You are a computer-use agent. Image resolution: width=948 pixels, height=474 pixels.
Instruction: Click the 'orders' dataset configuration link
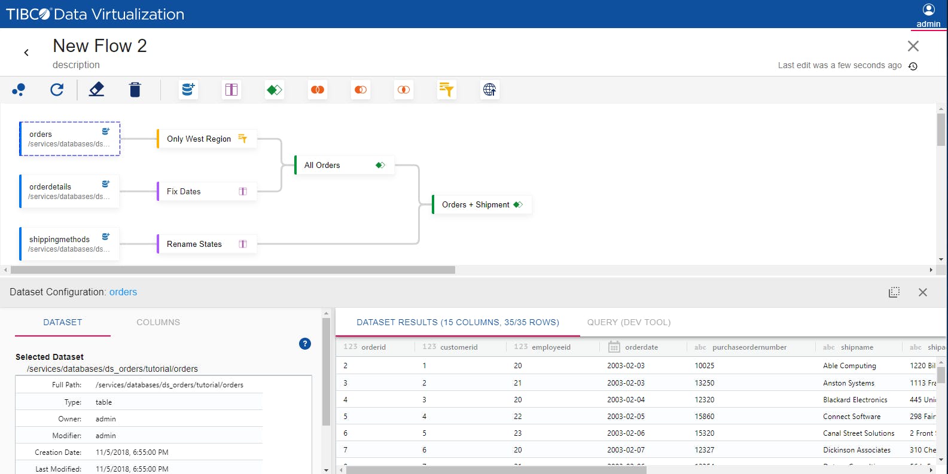pos(123,292)
